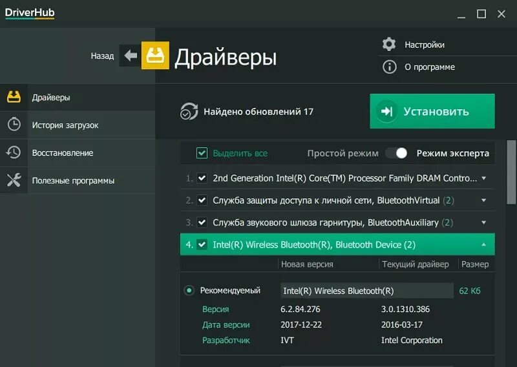Click the Restore sidebar icon

point(14,152)
